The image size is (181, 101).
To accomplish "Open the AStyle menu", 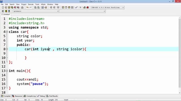I will coord(43,4).
